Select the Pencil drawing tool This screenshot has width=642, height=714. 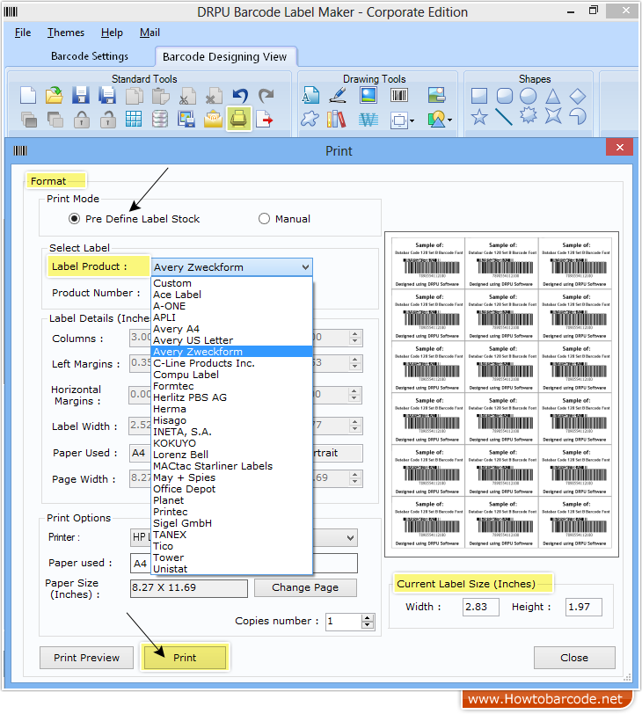339,96
